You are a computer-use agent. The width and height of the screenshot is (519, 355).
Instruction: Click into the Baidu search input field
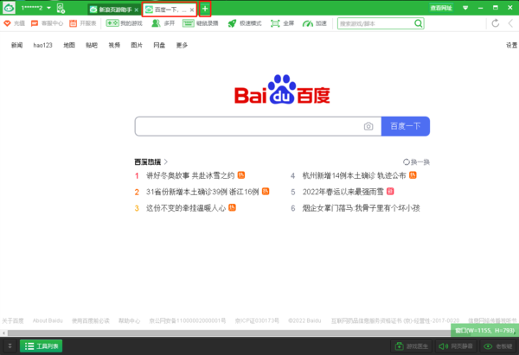[x=247, y=126]
